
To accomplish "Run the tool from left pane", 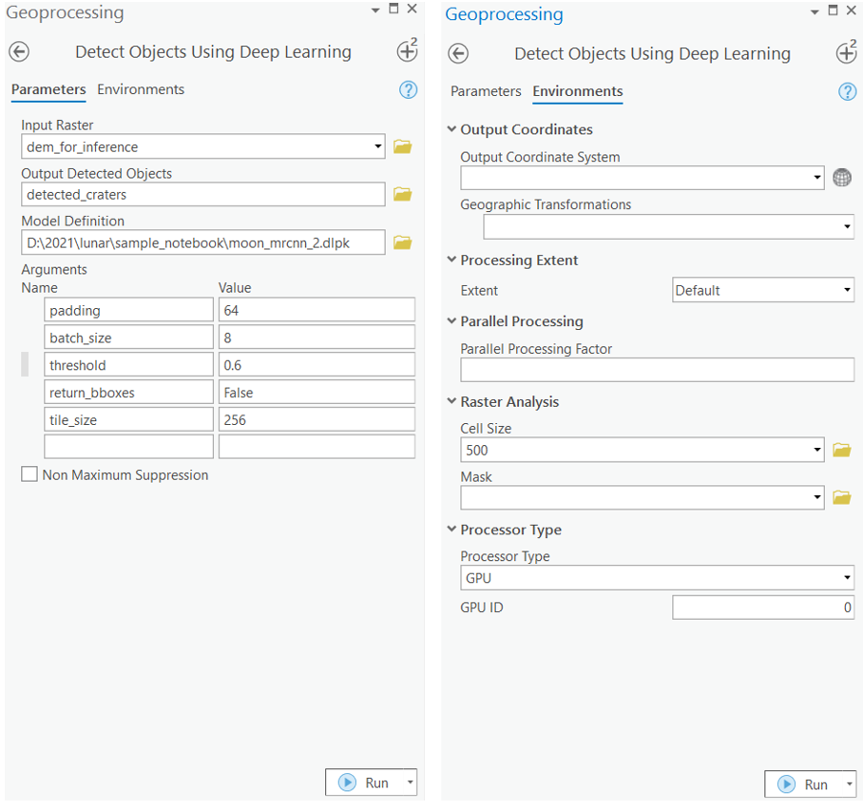I will point(366,782).
